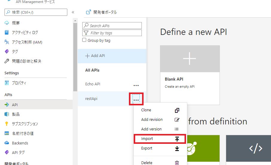
Task: Click the サブスクリプション key icon
Action: [x=7, y=124]
